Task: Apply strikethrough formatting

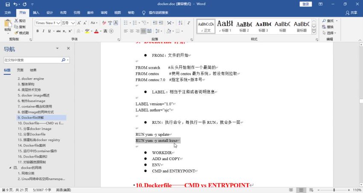Action: 59,31
